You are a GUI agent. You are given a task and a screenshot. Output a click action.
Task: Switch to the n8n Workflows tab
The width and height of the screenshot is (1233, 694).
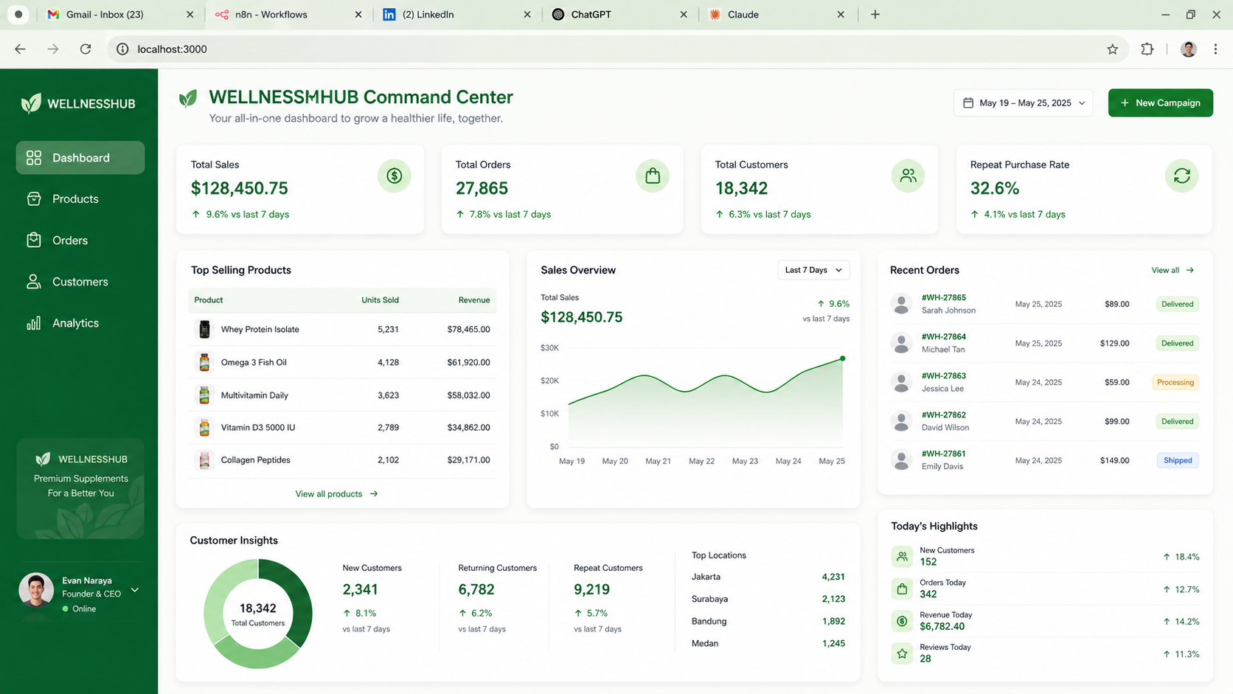(288, 15)
